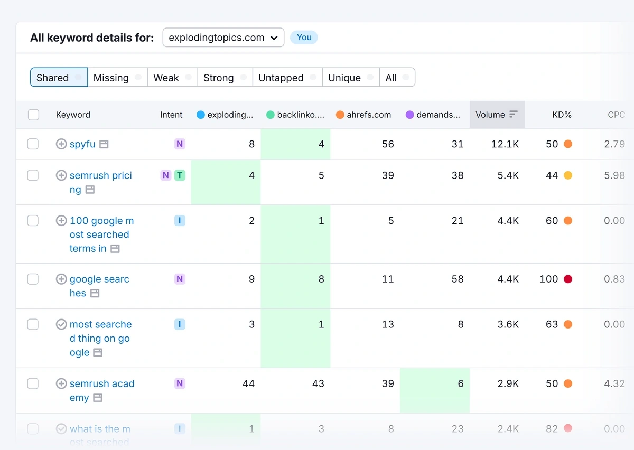Screen dimensions: 634x450
Task: Open SERP view icon beside google searches
Action: (95, 293)
